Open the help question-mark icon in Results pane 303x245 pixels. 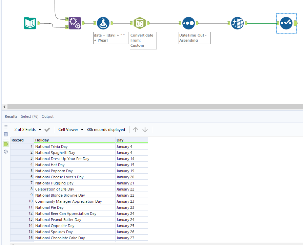(6, 152)
